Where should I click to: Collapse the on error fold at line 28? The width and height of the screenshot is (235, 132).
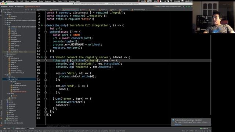pyautogui.click(x=46, y=99)
